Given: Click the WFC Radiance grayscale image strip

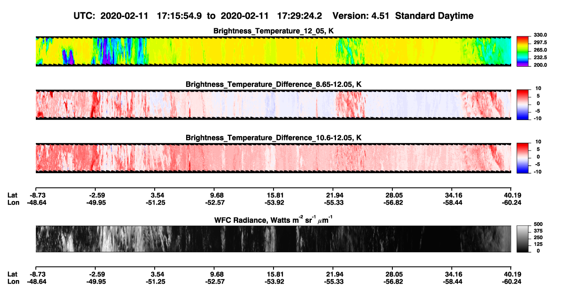Looking at the screenshot, I should click(273, 239).
